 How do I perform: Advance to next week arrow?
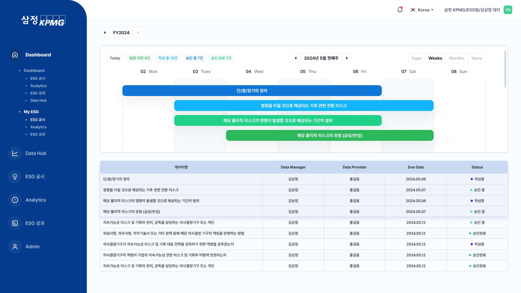[x=347, y=58]
